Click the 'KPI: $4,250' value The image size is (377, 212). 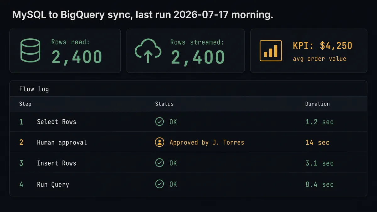tap(322, 46)
